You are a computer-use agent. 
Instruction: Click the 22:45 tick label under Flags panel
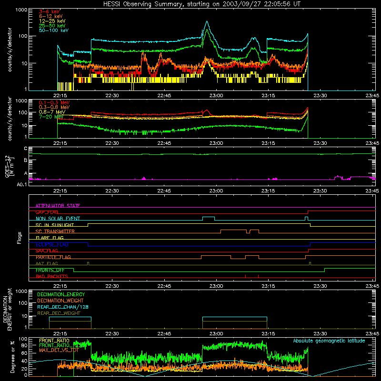[x=164, y=286]
